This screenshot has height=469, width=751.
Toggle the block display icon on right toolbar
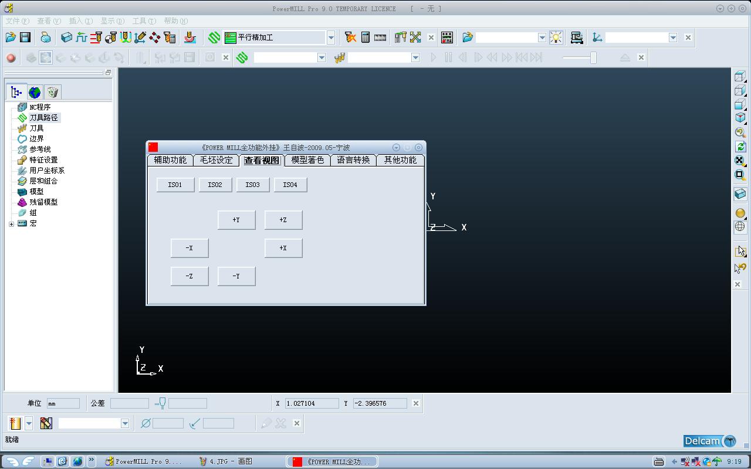(x=740, y=193)
